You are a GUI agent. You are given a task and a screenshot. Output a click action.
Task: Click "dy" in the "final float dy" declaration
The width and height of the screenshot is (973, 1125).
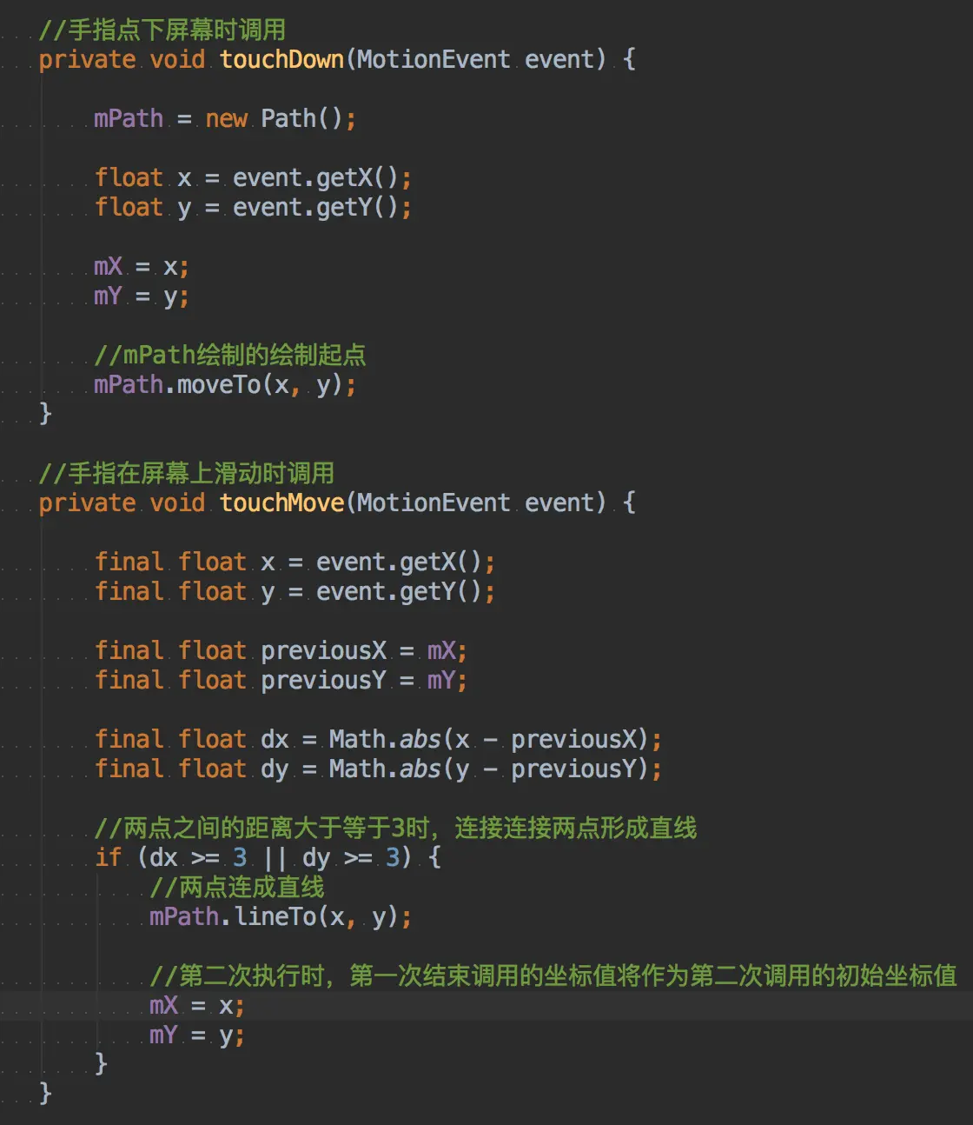click(x=275, y=769)
